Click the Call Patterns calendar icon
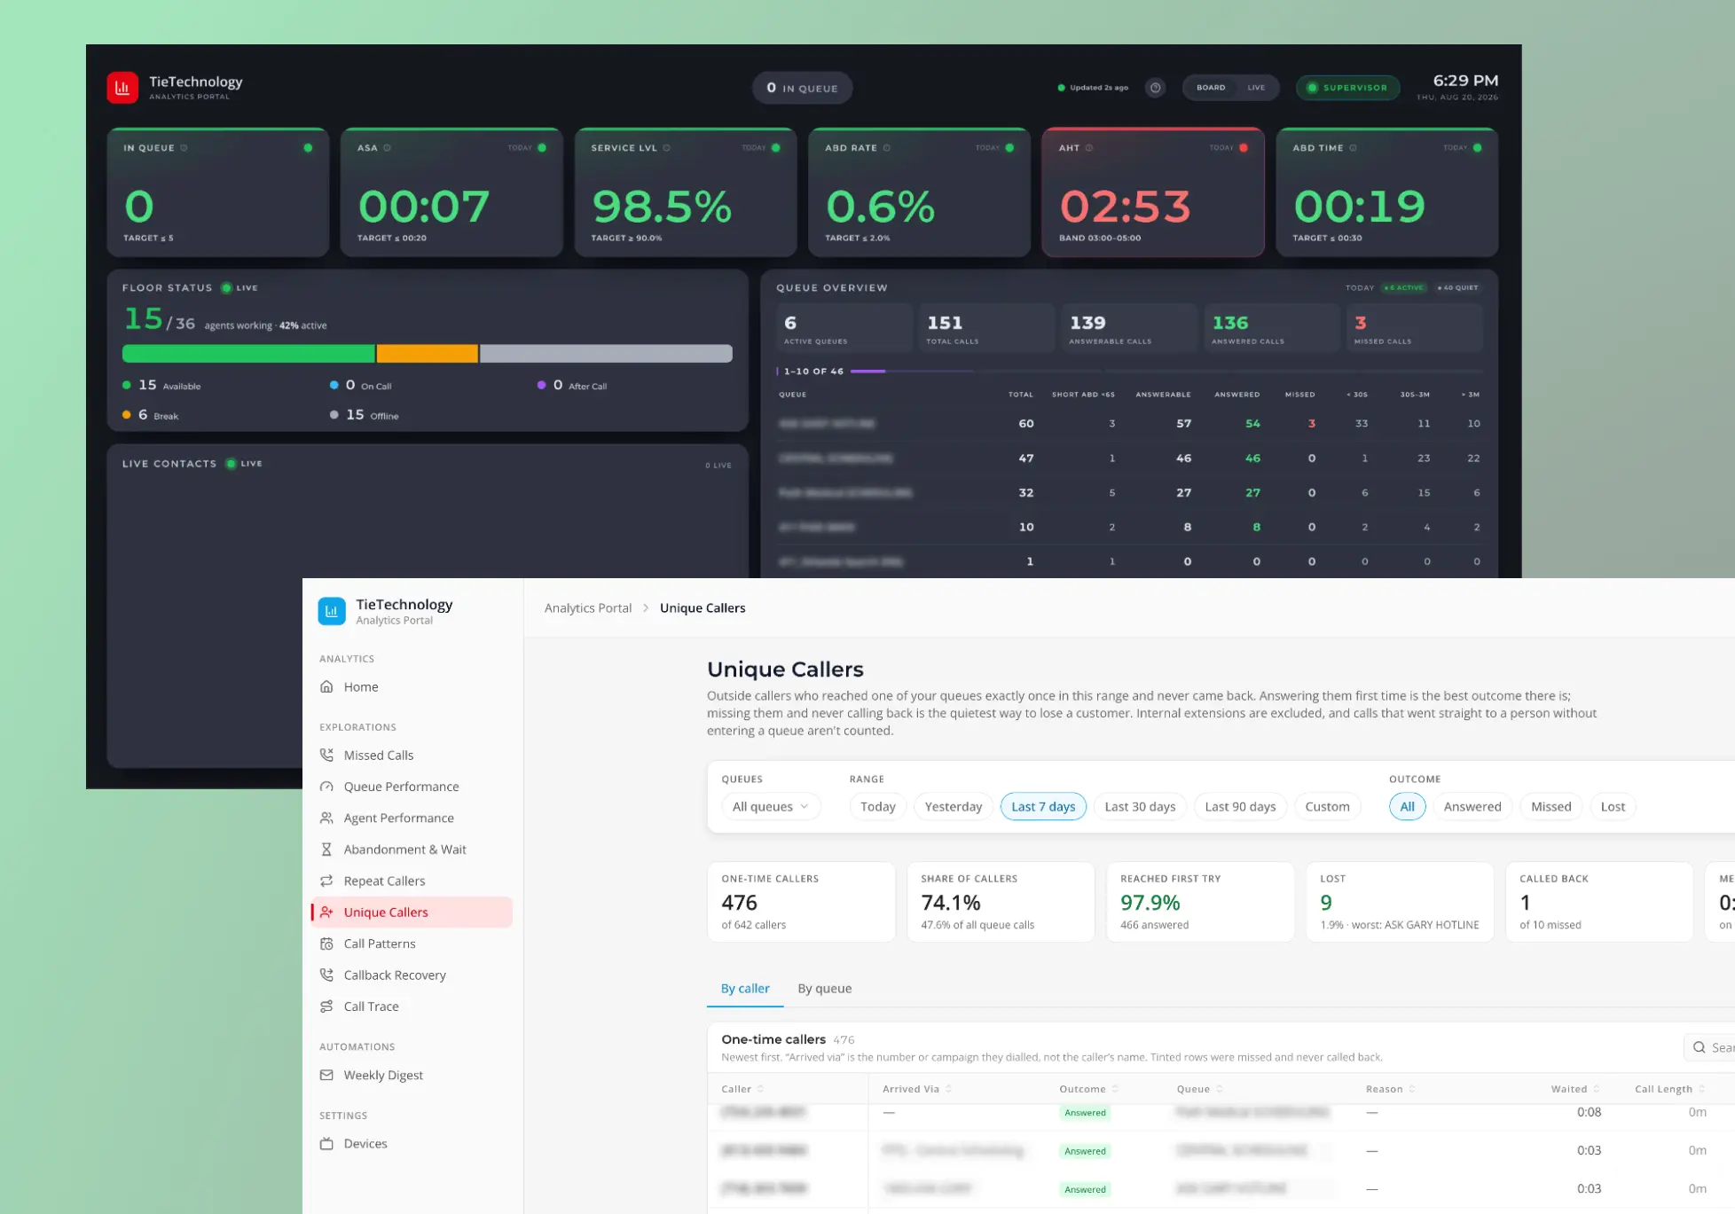Screen dimensions: 1735x1214 (x=326, y=944)
